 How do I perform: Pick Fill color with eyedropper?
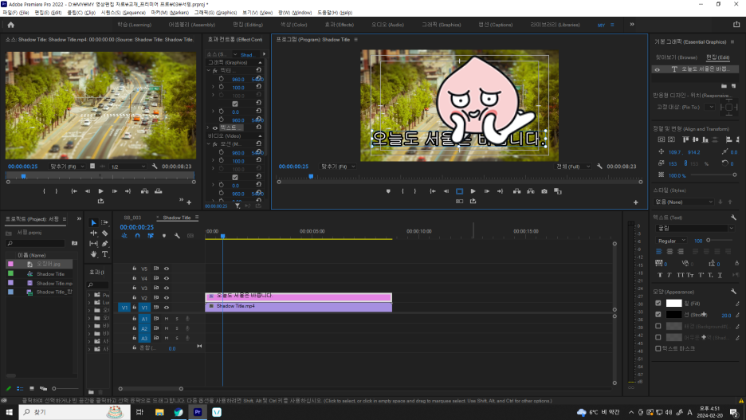click(737, 304)
